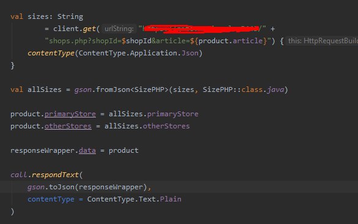Click the italic 'contentType' function call
The height and width of the screenshot is (224, 358).
(x=51, y=53)
